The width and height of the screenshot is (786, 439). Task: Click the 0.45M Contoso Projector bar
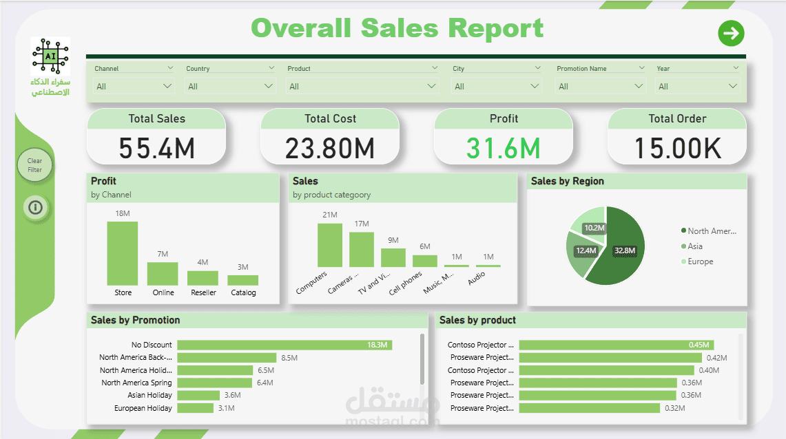[617, 345]
